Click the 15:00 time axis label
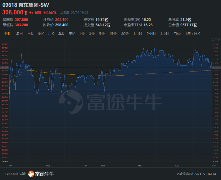This screenshot has height=180, width=221. (x=177, y=166)
